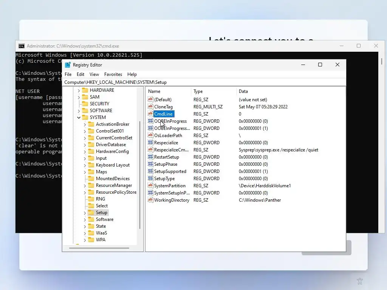Select the Software key under SYSTEM

click(x=105, y=219)
